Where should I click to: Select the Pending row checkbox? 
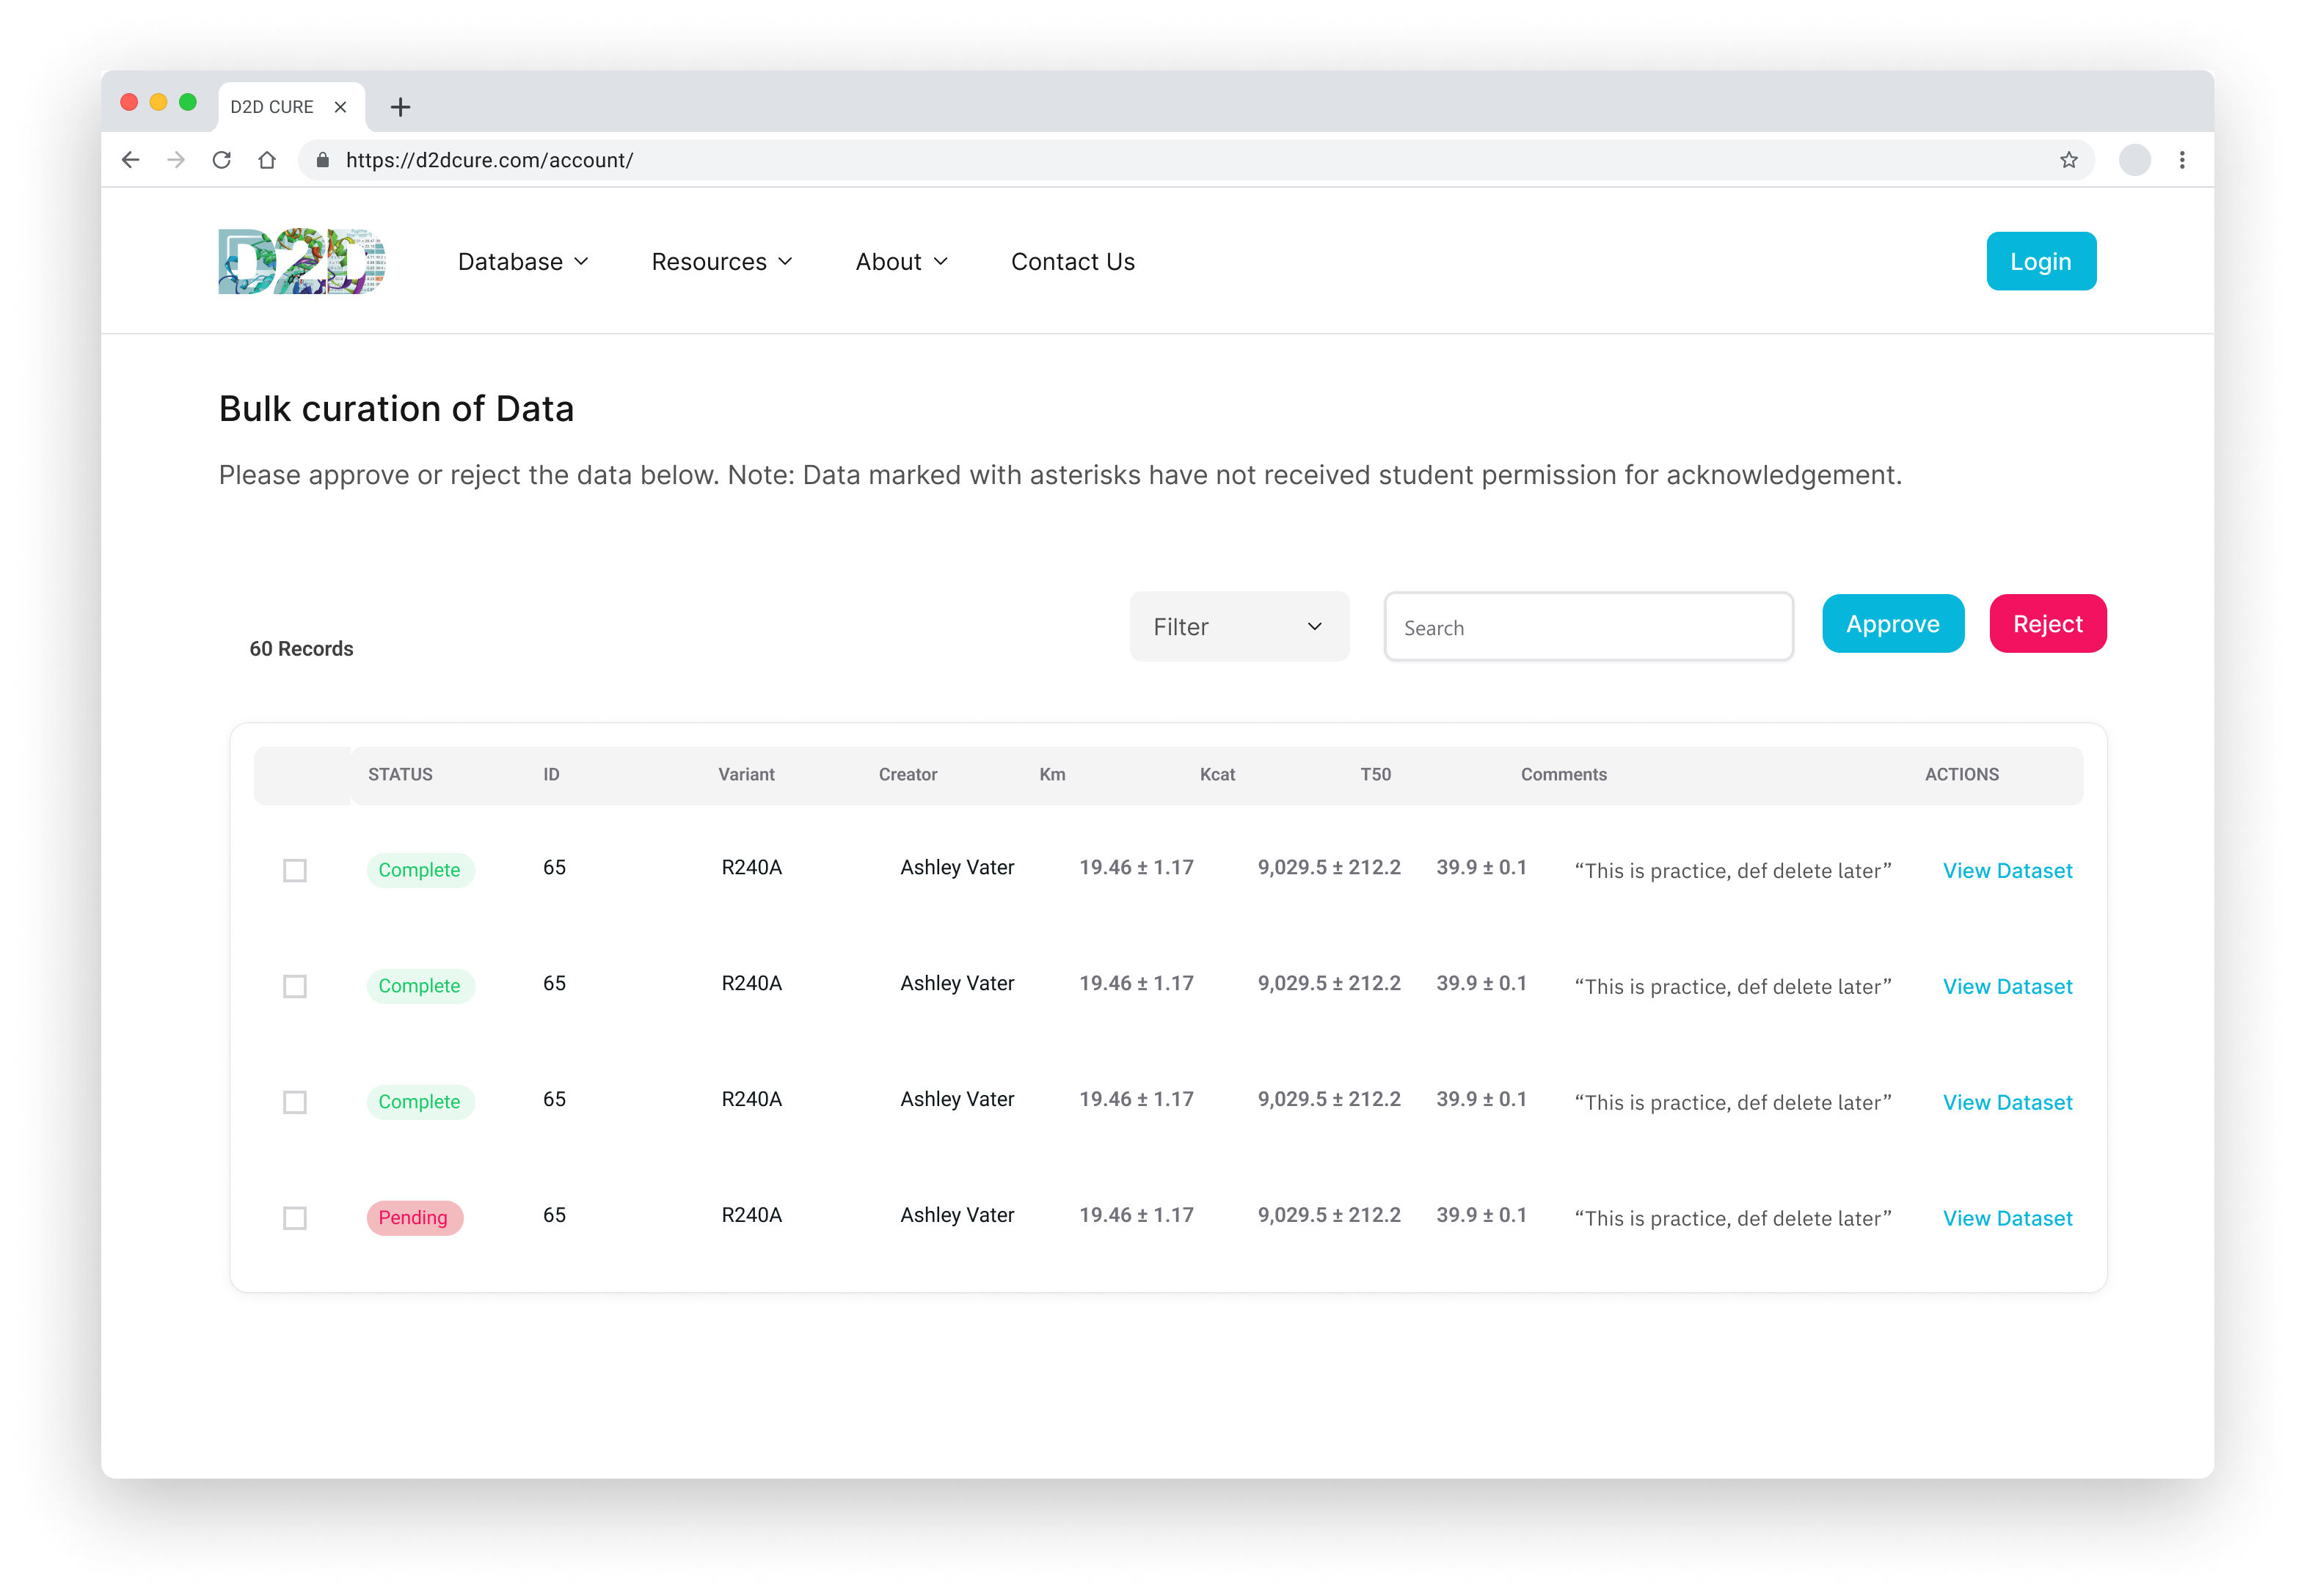click(x=294, y=1218)
